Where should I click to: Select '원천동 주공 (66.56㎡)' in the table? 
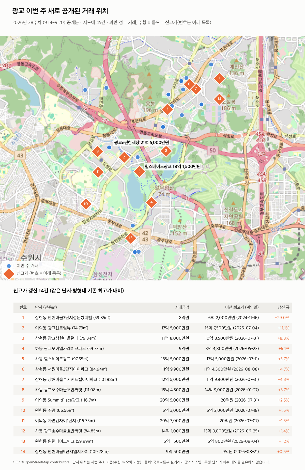coord(55,410)
